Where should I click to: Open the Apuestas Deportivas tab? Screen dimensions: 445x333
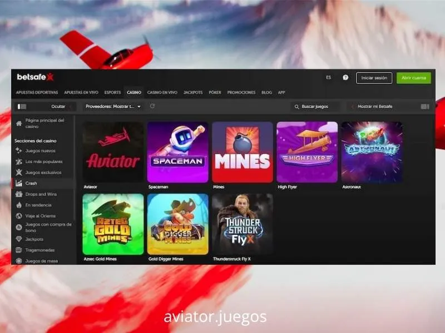point(37,92)
